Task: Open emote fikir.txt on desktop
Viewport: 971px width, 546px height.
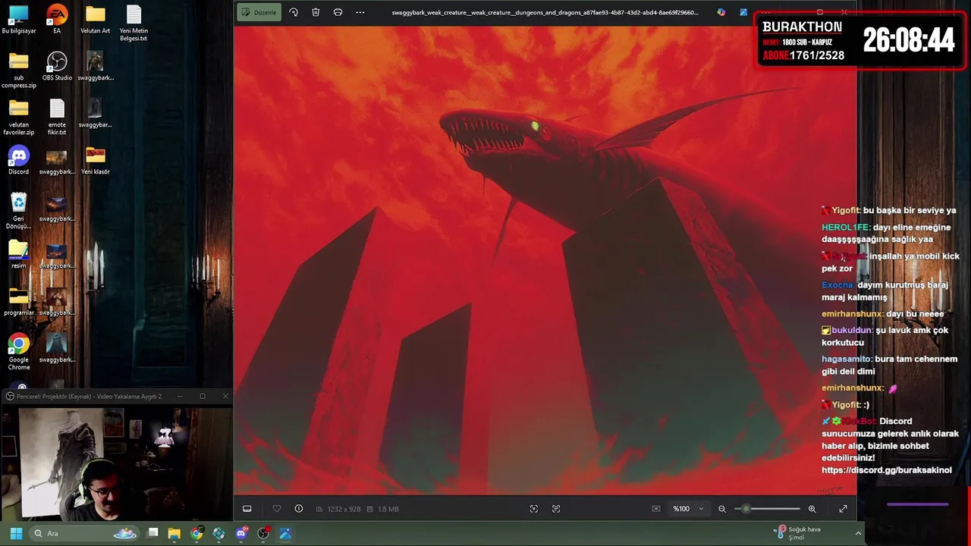Action: pyautogui.click(x=57, y=118)
